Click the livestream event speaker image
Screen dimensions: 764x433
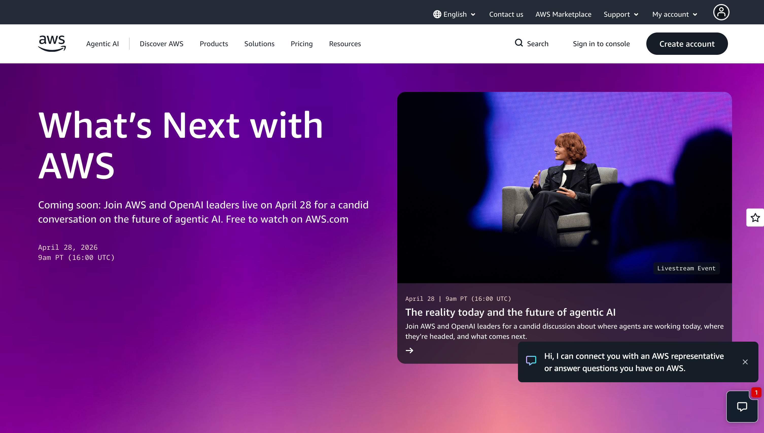click(x=564, y=188)
